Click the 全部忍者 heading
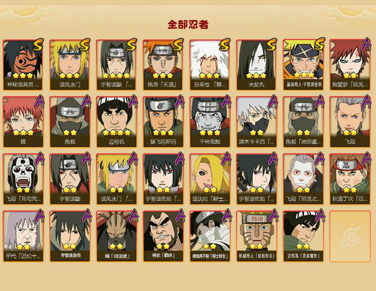 pyautogui.click(x=188, y=25)
